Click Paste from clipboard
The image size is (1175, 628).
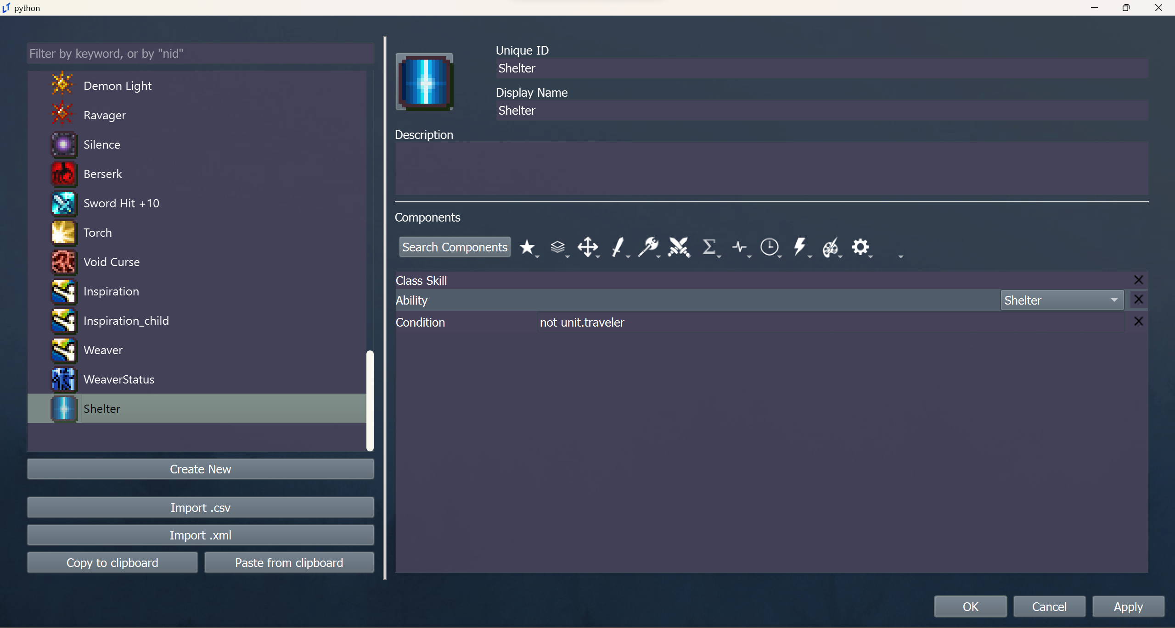pyautogui.click(x=289, y=562)
